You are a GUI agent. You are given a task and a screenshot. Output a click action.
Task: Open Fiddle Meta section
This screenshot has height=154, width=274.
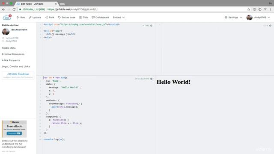(x=9, y=48)
